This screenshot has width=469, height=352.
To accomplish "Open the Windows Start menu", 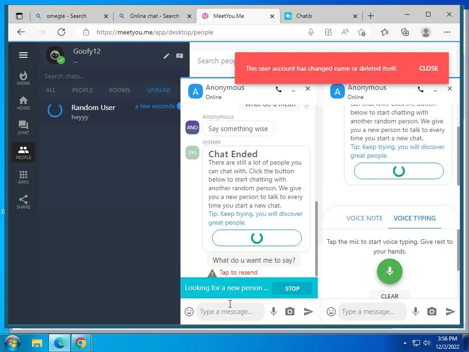I will pyautogui.click(x=12, y=343).
